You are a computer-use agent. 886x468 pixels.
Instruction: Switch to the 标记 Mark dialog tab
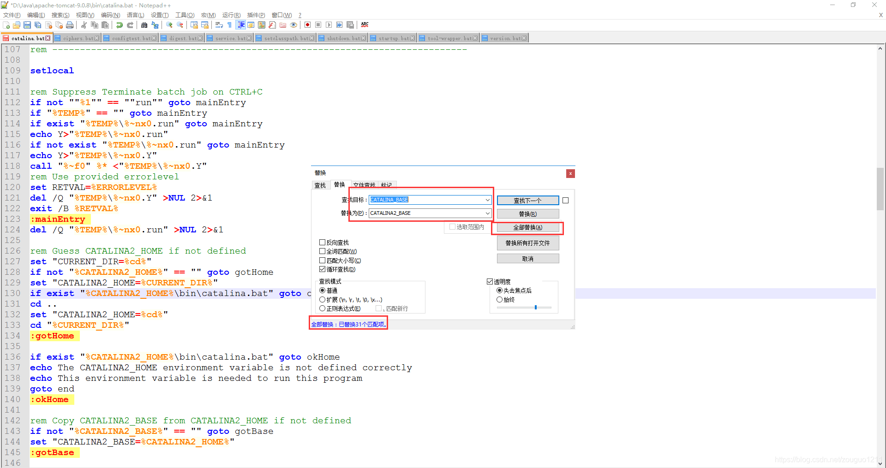coord(387,185)
